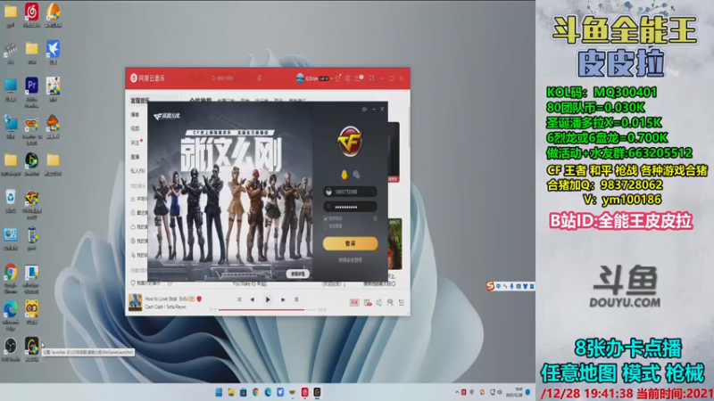Open NetEase Music red taskbar icon
The height and width of the screenshot is (401, 714).
point(304,392)
